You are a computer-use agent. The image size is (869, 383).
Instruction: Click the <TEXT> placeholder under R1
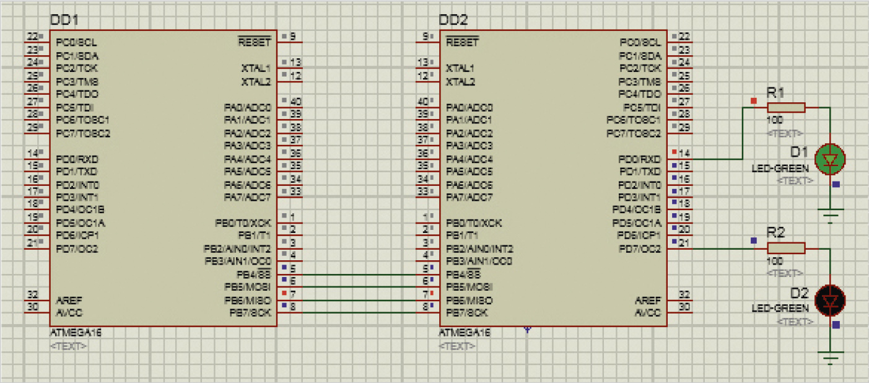(785, 133)
